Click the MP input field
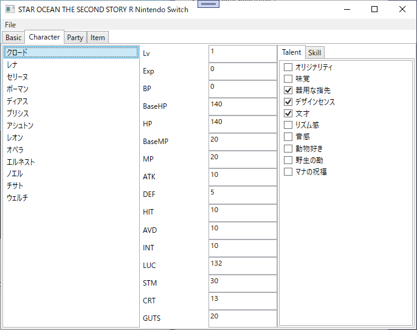 click(243, 160)
